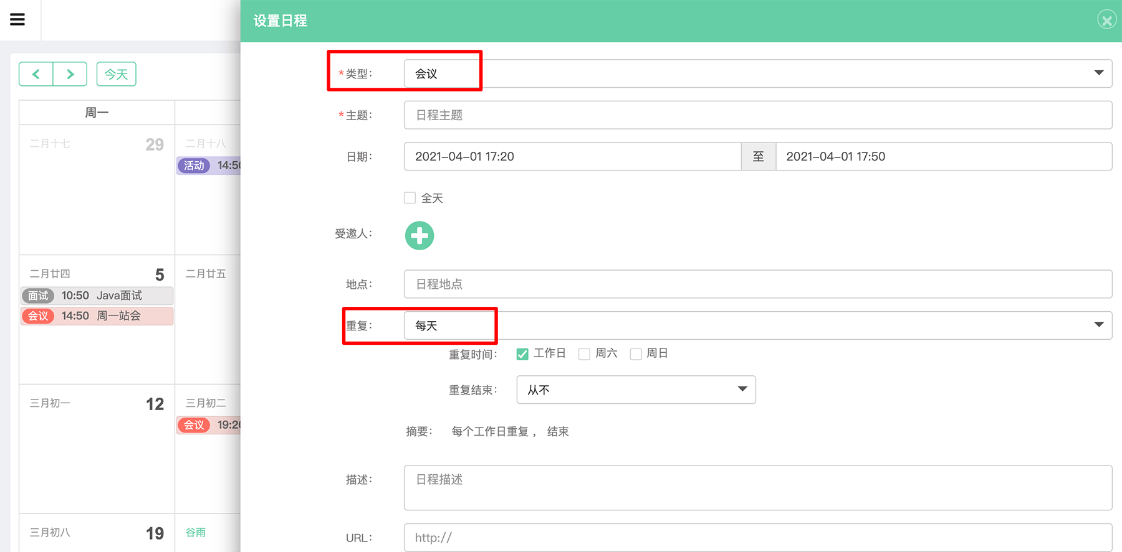Click the 至 separator between dates

(758, 156)
